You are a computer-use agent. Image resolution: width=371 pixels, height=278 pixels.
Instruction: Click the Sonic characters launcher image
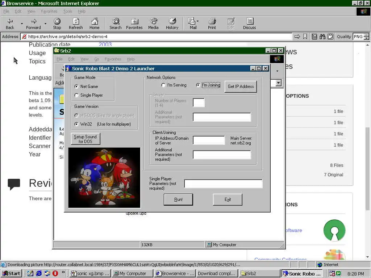point(104,178)
